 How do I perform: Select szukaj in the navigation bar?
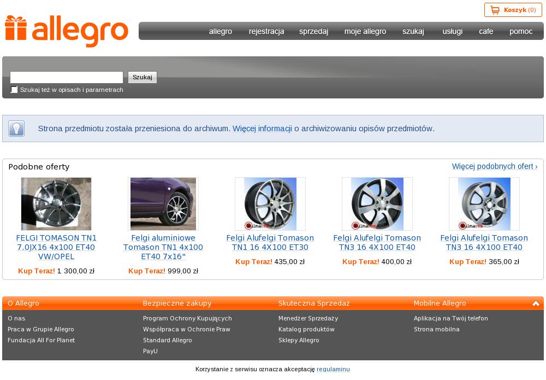tap(413, 31)
